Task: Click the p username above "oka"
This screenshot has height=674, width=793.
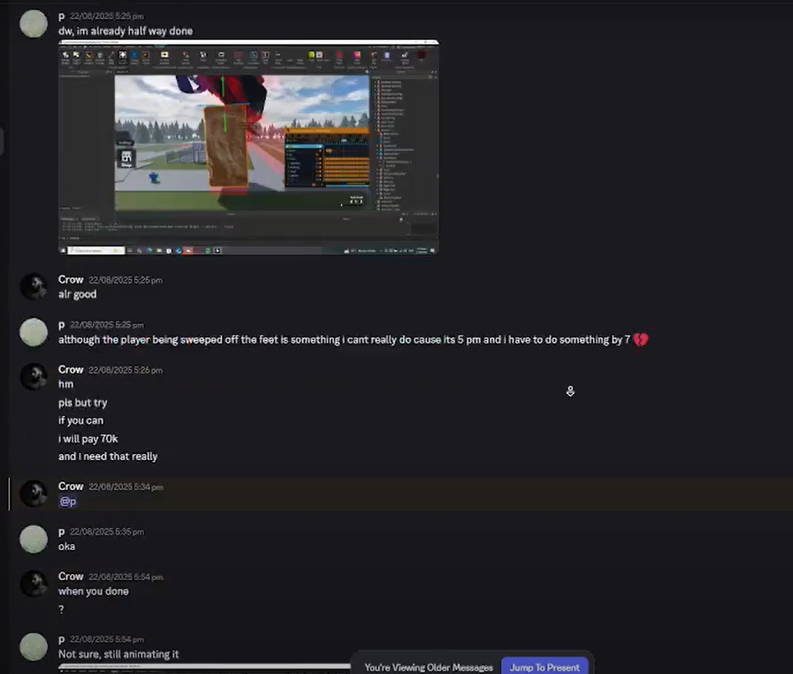Action: (x=62, y=532)
